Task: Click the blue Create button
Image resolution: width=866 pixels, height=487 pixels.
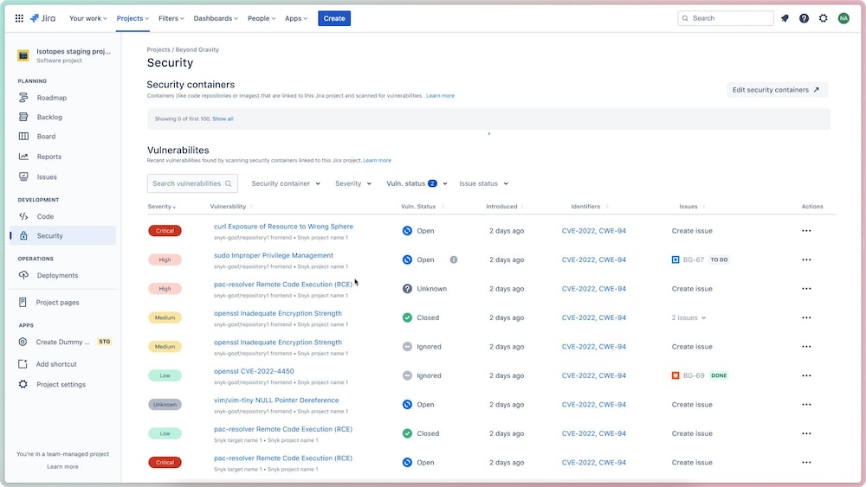Action: click(x=334, y=18)
